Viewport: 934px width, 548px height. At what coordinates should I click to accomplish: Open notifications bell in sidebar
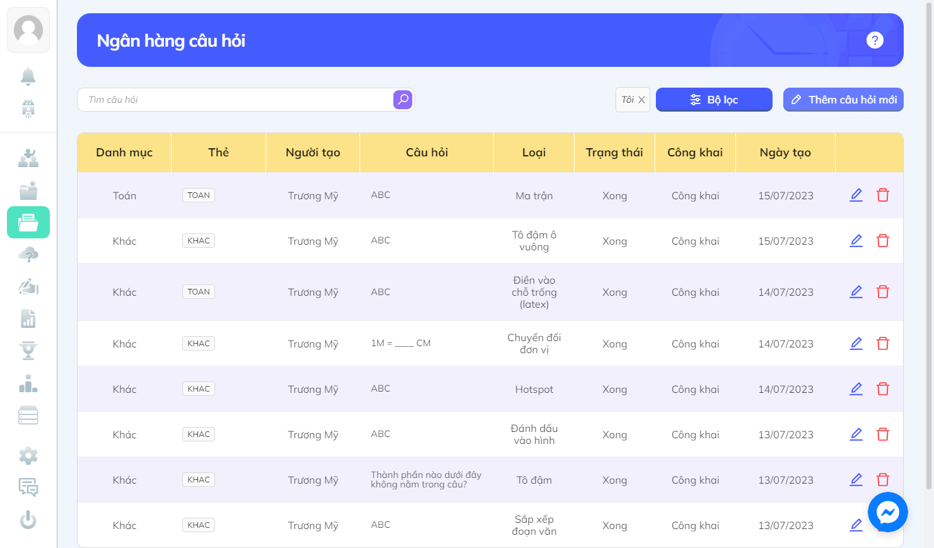[28, 76]
